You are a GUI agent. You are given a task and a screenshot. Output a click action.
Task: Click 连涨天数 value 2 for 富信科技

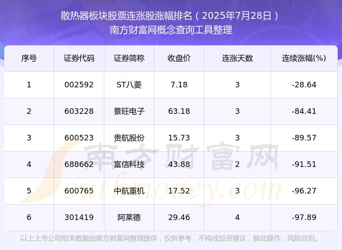pos(237,164)
